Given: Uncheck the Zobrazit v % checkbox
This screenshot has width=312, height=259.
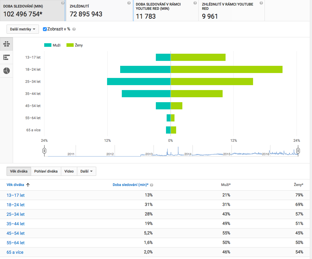Looking at the screenshot, I should (45, 29).
